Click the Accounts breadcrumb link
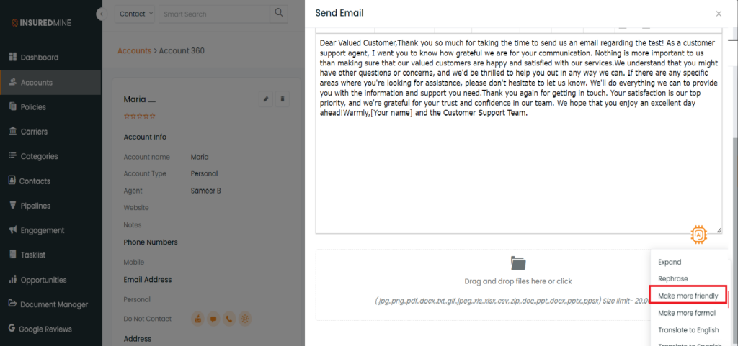This screenshot has width=738, height=346. tap(135, 50)
